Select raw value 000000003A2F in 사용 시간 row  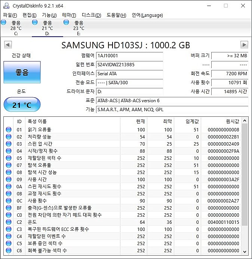pos(224,180)
